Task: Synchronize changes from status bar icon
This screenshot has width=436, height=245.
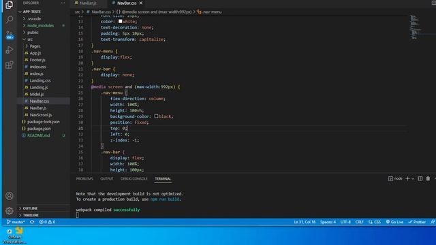Action: (x=32, y=222)
